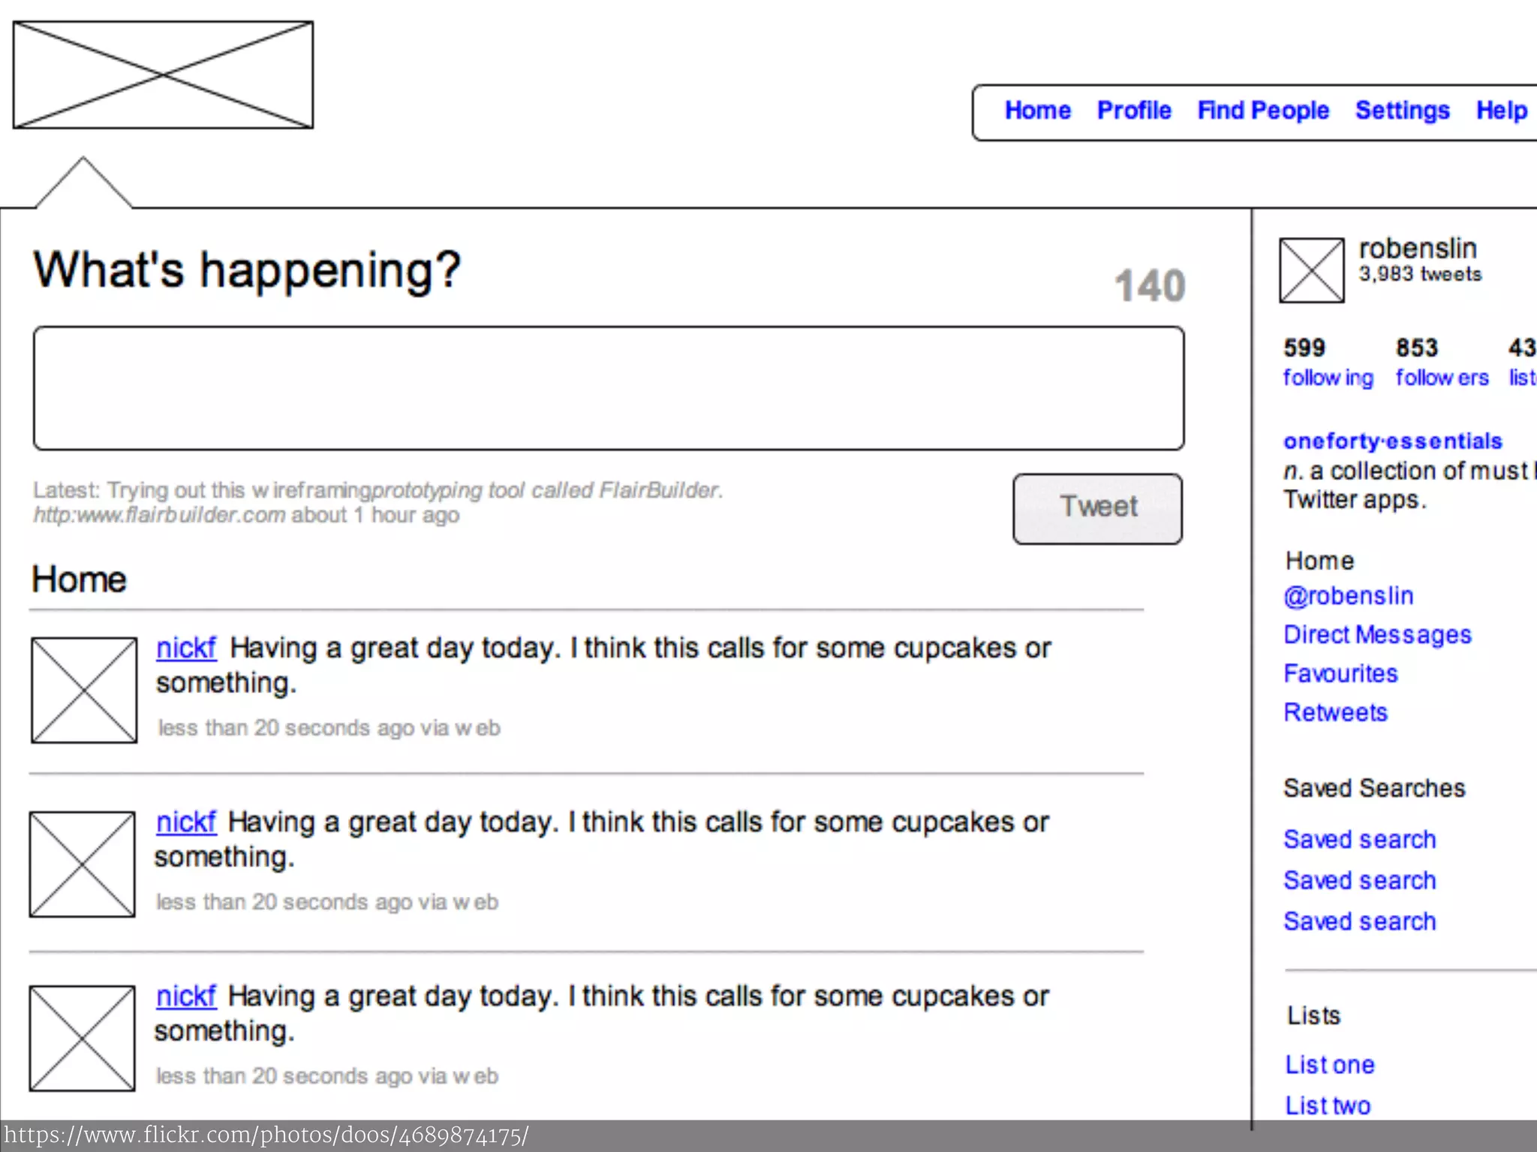View the 853 followers link
Viewport: 1537px width, 1152px height.
click(x=1441, y=377)
